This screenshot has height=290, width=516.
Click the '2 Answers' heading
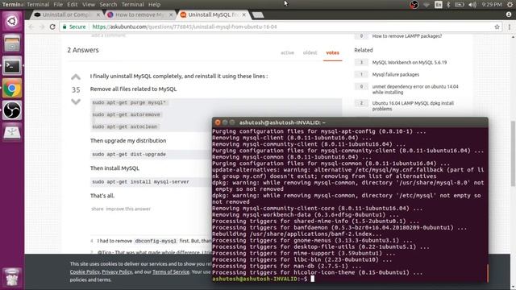coord(83,50)
